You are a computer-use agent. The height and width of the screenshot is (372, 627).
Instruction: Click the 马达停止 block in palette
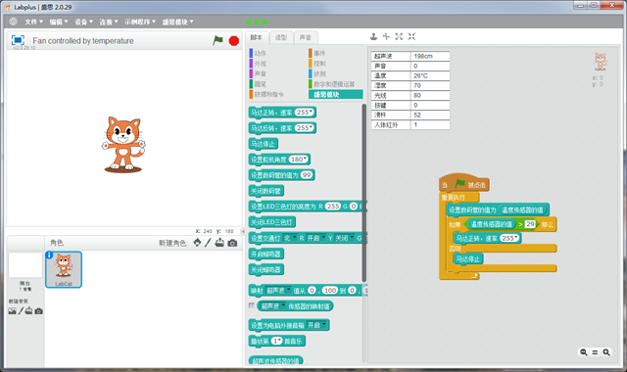point(263,144)
